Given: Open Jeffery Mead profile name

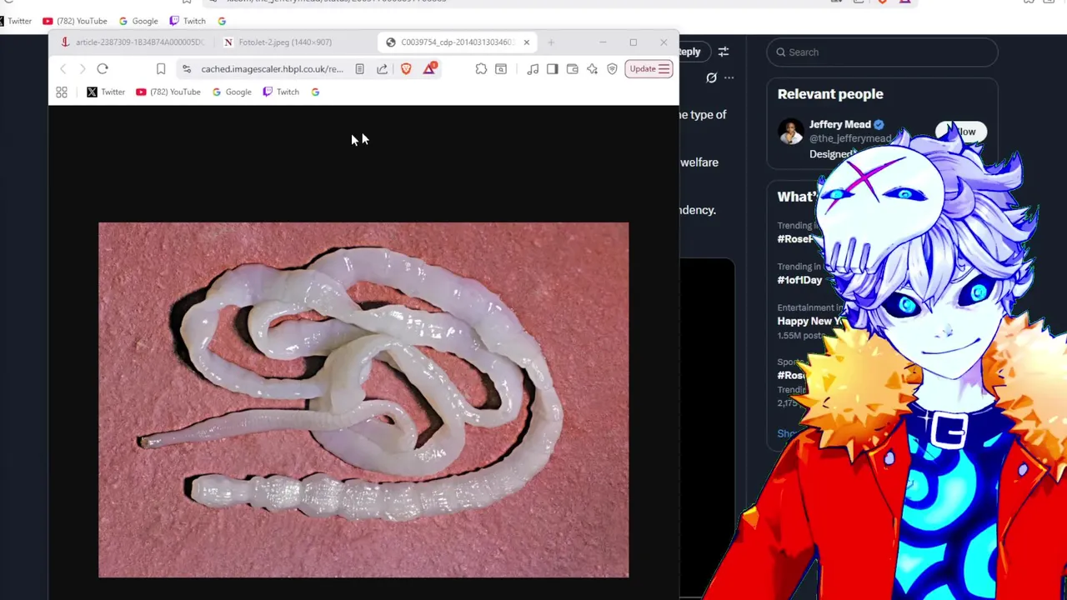Looking at the screenshot, I should [x=839, y=124].
